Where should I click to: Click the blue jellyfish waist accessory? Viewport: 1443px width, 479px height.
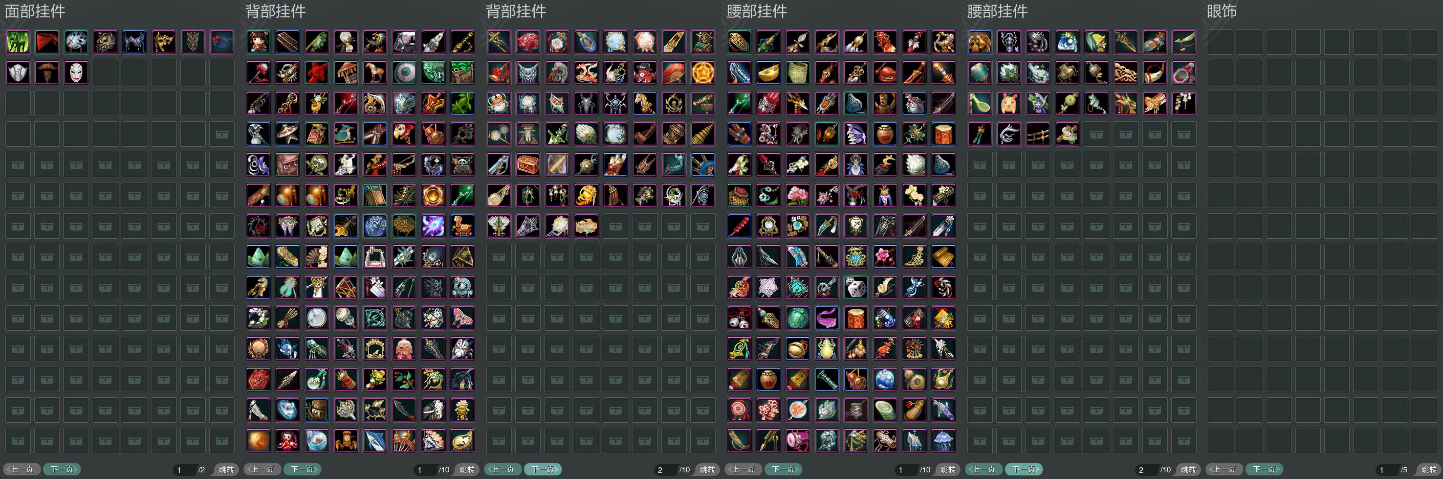click(944, 441)
